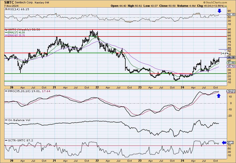236x163 pixels.
Task: Click the SMTC ticker symbol in header
Action: point(9,2)
